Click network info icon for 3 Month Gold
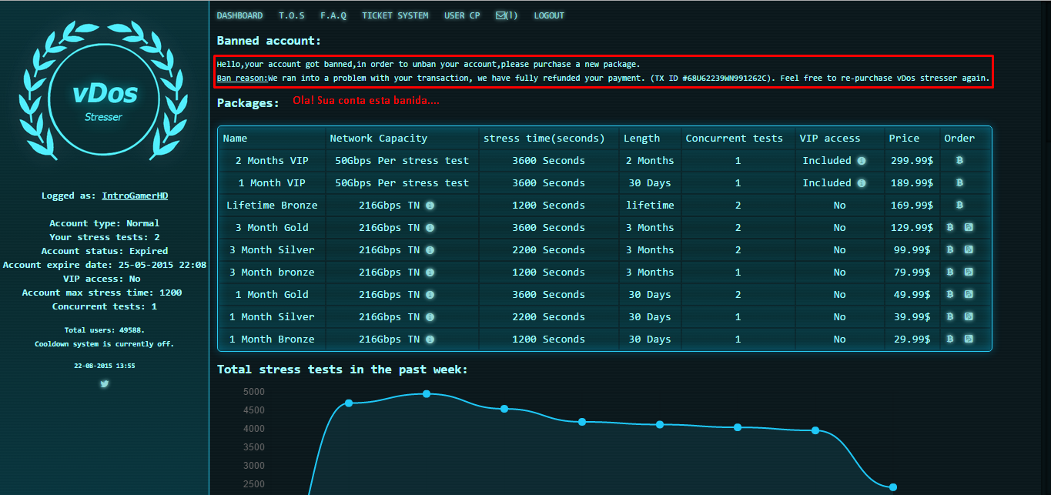1051x495 pixels. 430,228
